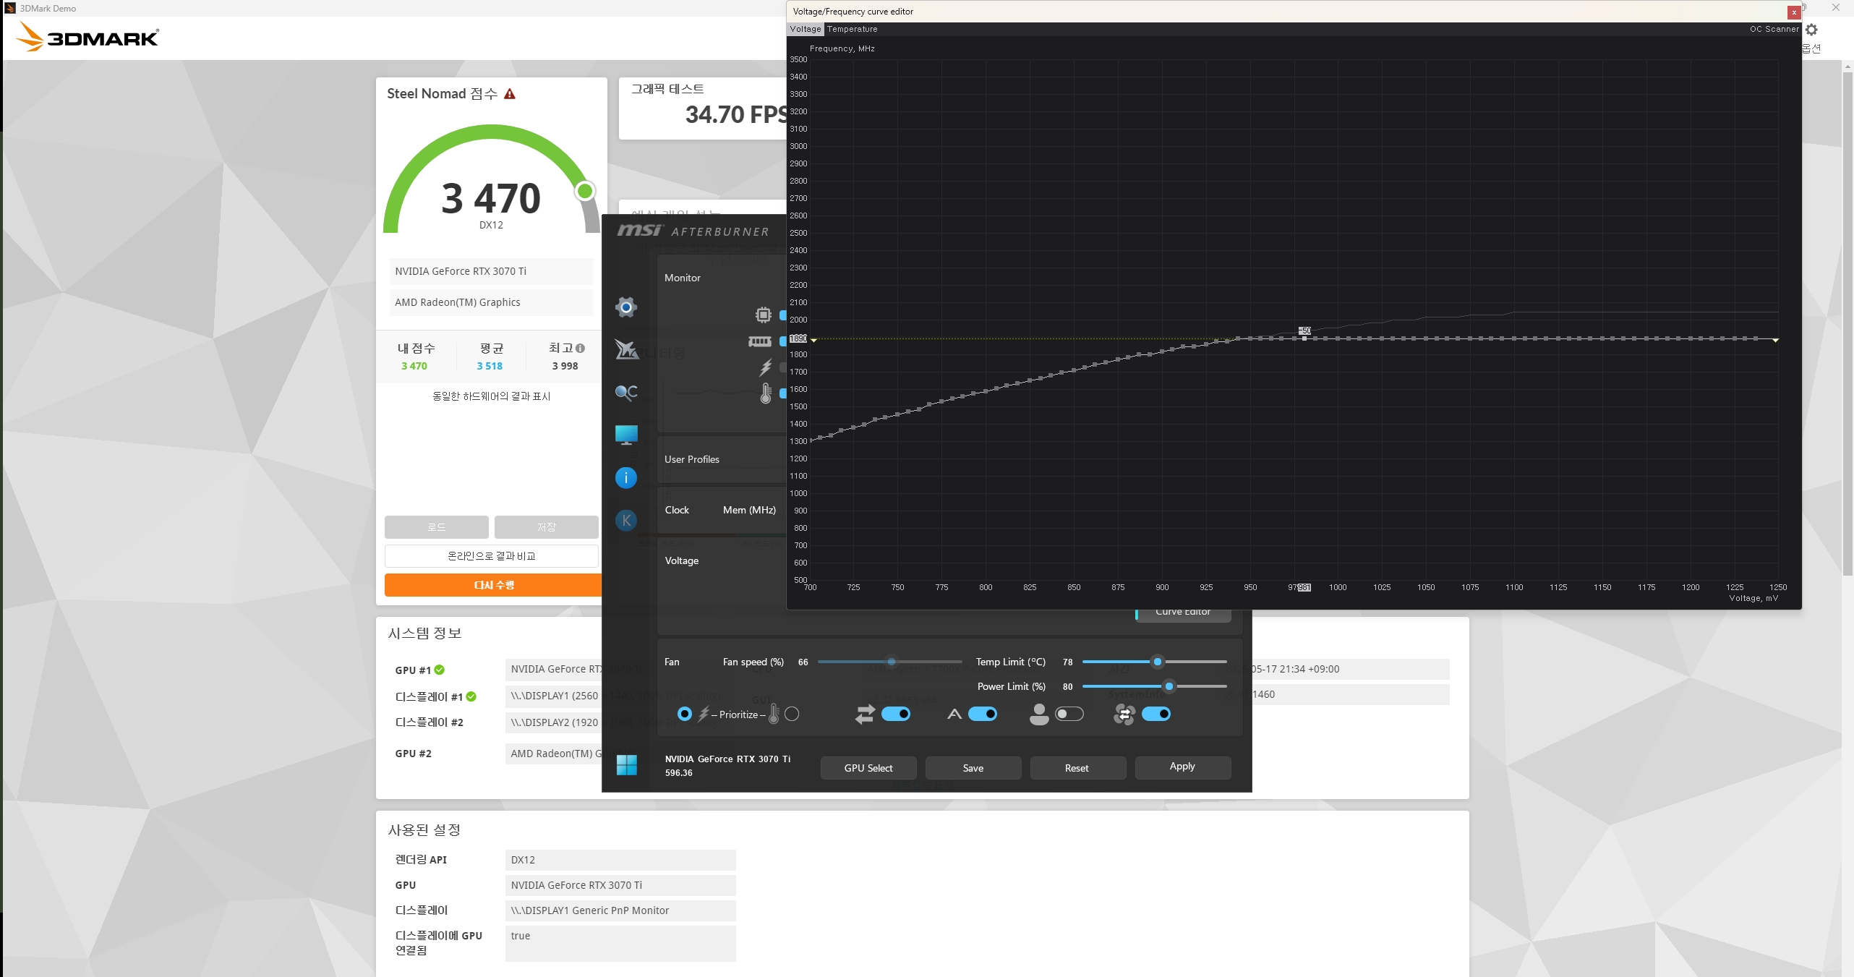Click the prioritize temperature thermometer icon
The image size is (1854, 977).
coord(774,714)
